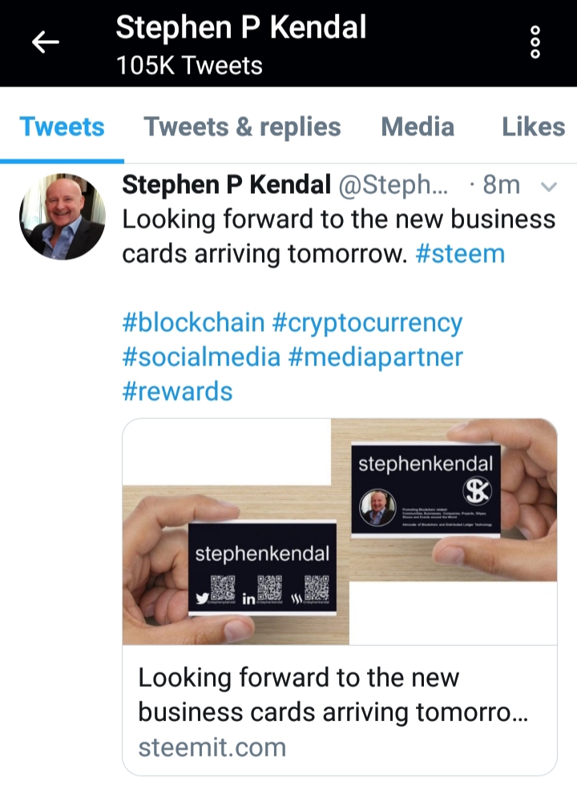Screen dimensions: 577x786
Task: Go to the Likes tab
Action: 533,127
